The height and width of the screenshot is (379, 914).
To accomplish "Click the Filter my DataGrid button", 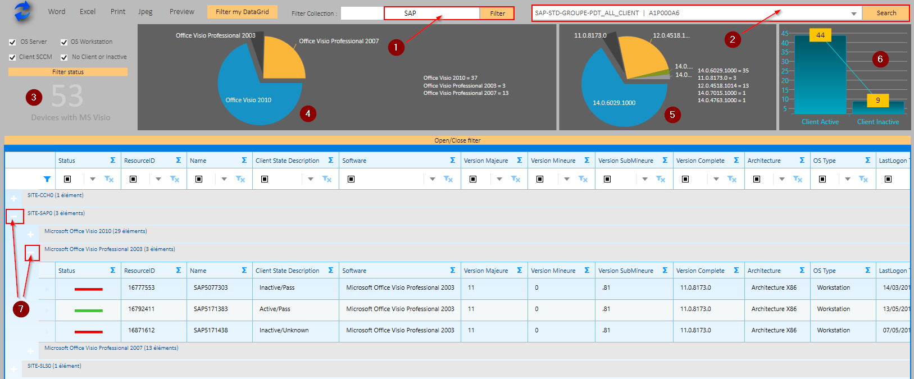I will pyautogui.click(x=242, y=12).
